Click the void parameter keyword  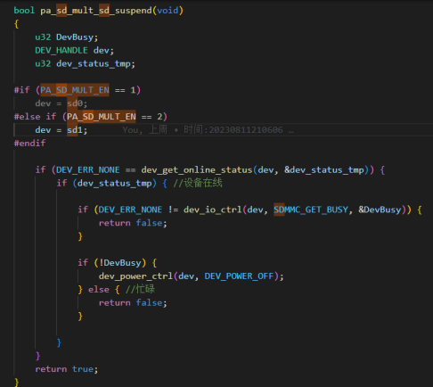tap(167, 11)
